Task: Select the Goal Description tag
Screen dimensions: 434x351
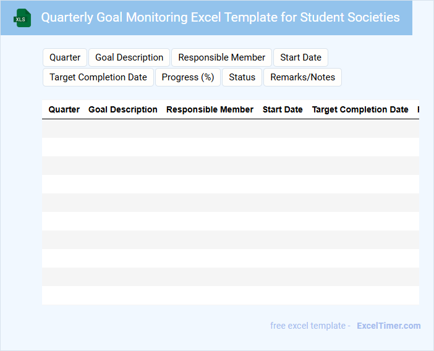Action: pyautogui.click(x=129, y=57)
